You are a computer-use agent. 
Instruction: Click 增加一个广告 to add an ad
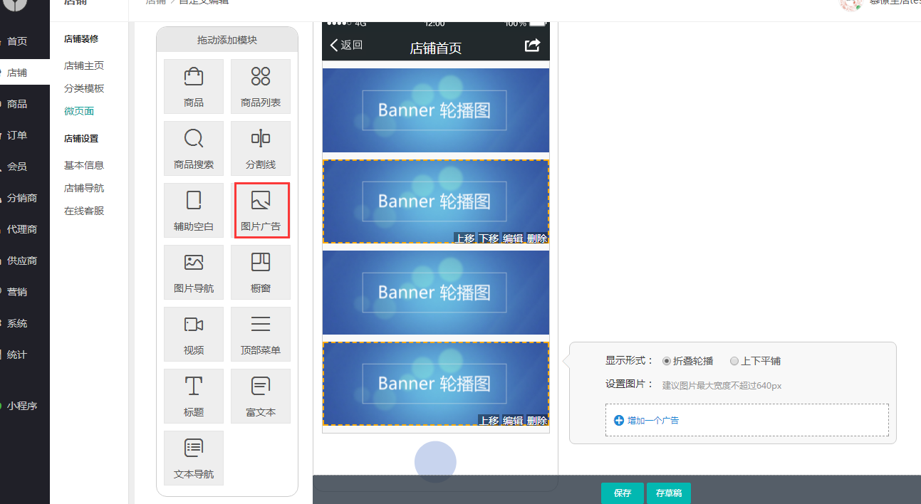[x=652, y=421]
